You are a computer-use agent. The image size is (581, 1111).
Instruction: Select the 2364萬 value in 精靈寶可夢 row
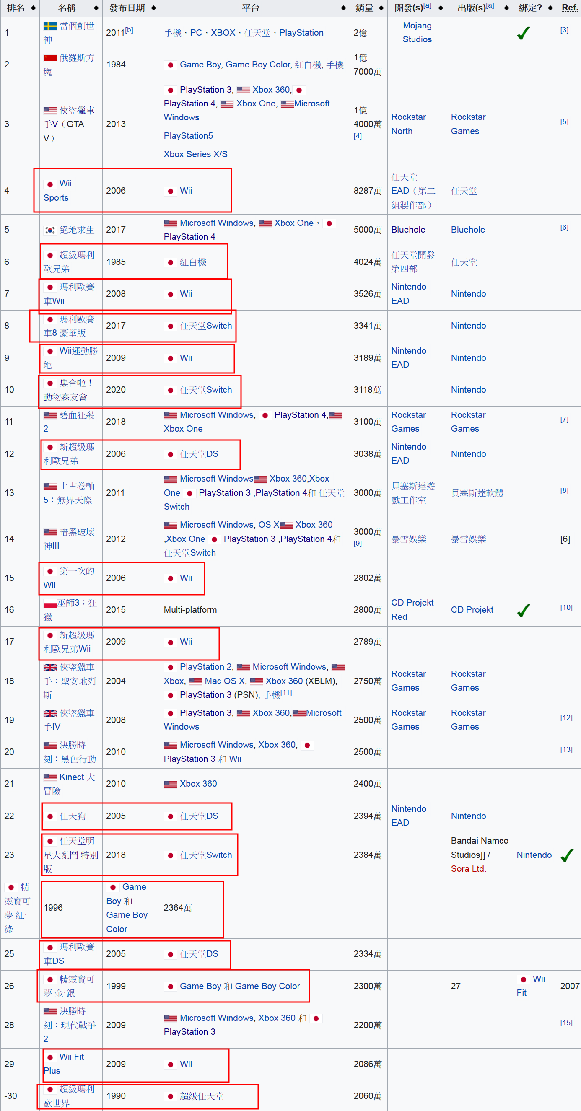point(178,908)
